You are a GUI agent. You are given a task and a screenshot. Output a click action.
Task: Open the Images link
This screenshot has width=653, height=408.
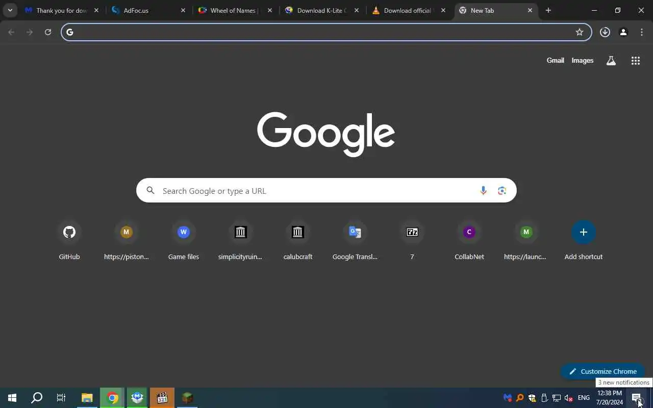click(x=583, y=60)
